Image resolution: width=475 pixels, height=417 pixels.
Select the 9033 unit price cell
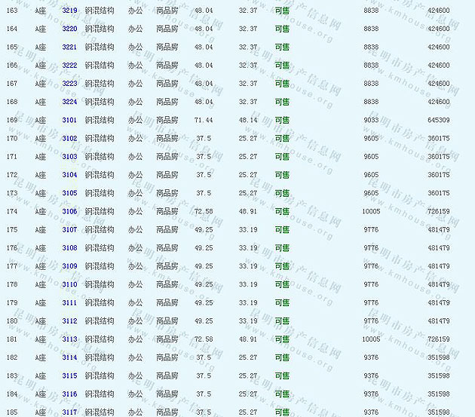371,120
